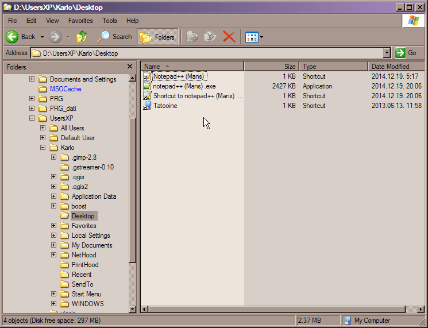The image size is (428, 328).
Task: Click the Move To toolbar icon
Action: (192, 37)
